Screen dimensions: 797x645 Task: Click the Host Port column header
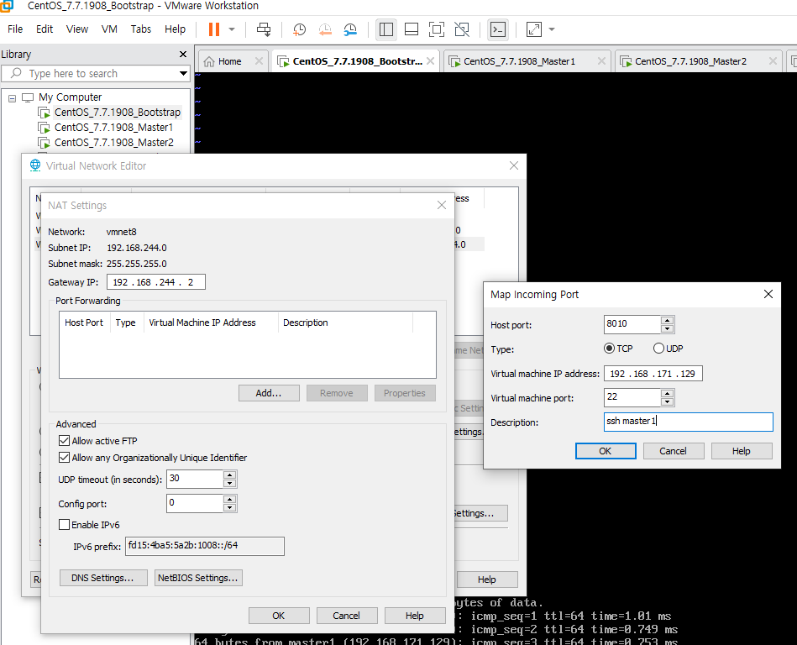[x=84, y=322]
